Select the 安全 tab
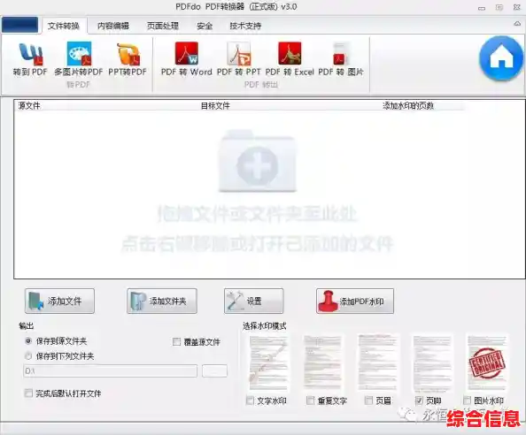This screenshot has height=435, width=526. pos(205,26)
